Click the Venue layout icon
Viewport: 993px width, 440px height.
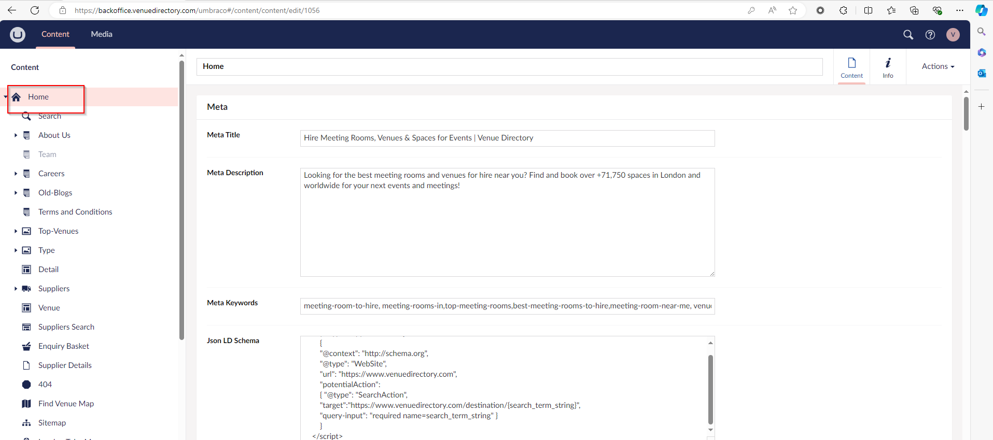(x=26, y=308)
